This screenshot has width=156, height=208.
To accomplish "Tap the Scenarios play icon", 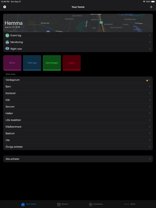I will (x=91, y=204).
